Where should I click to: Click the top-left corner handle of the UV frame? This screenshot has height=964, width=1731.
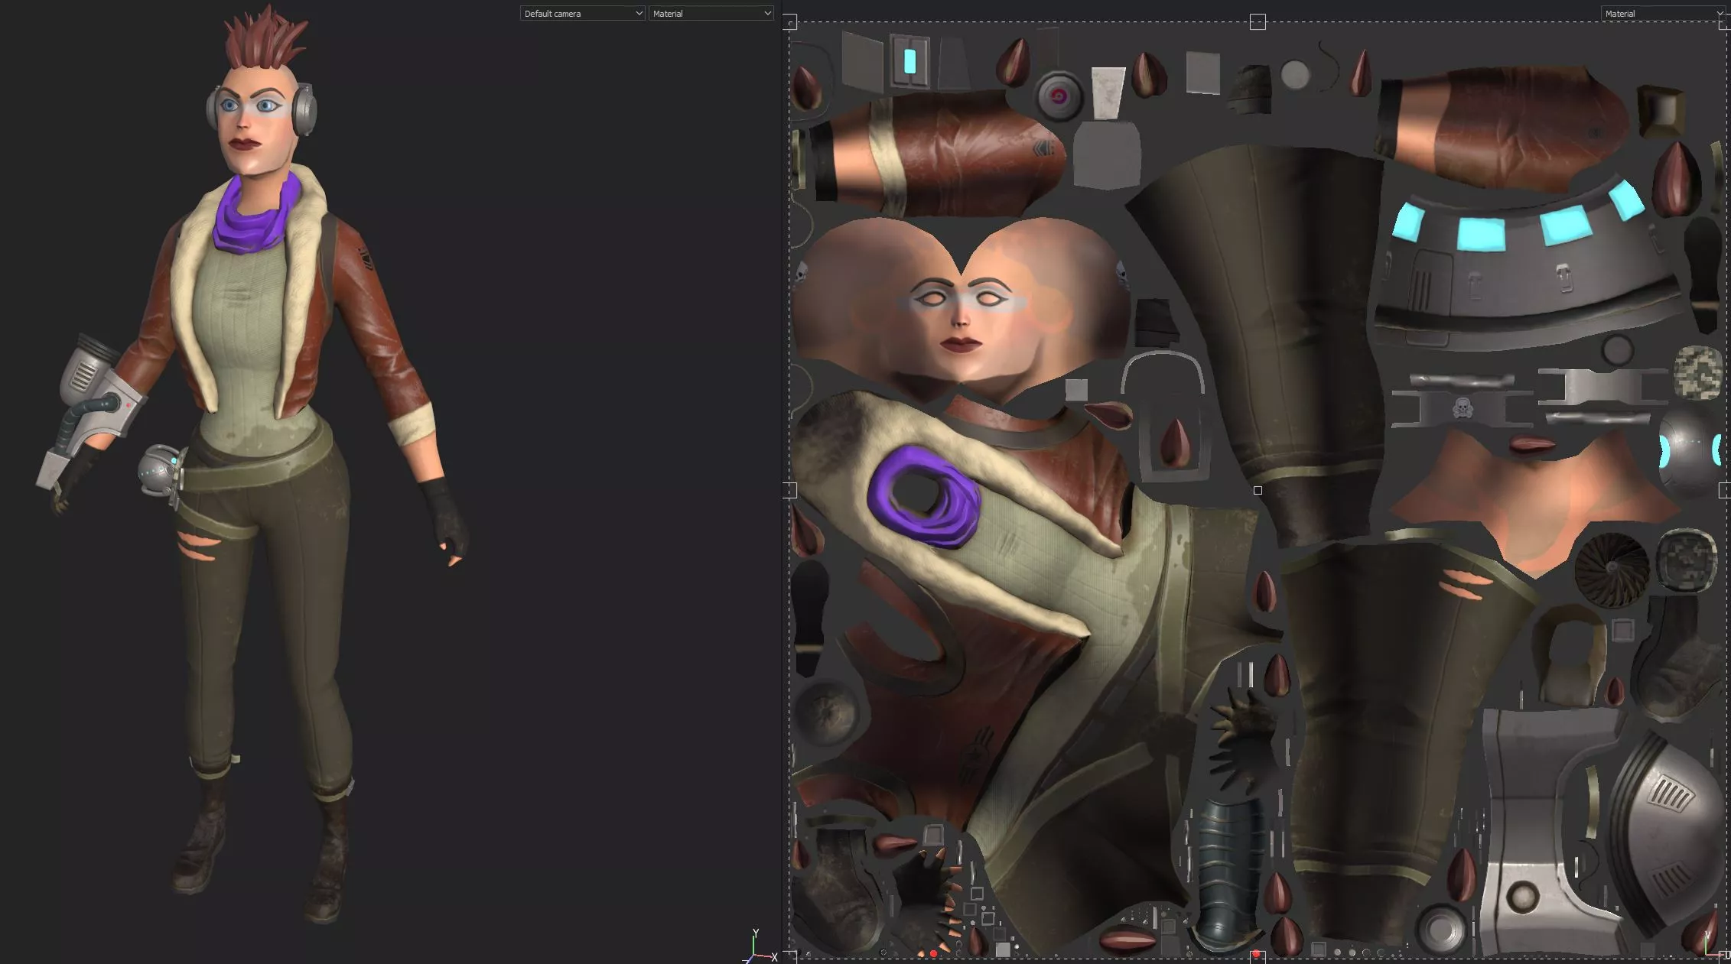790,21
